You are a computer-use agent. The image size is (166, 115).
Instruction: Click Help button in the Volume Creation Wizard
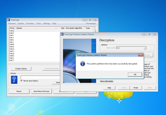pos(109,88)
